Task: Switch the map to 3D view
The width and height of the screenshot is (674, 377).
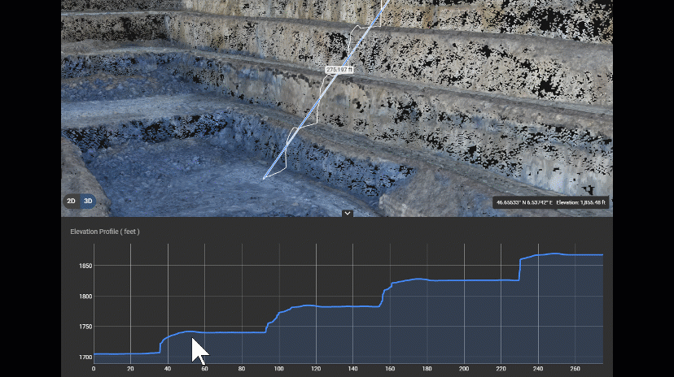Action: pos(88,201)
